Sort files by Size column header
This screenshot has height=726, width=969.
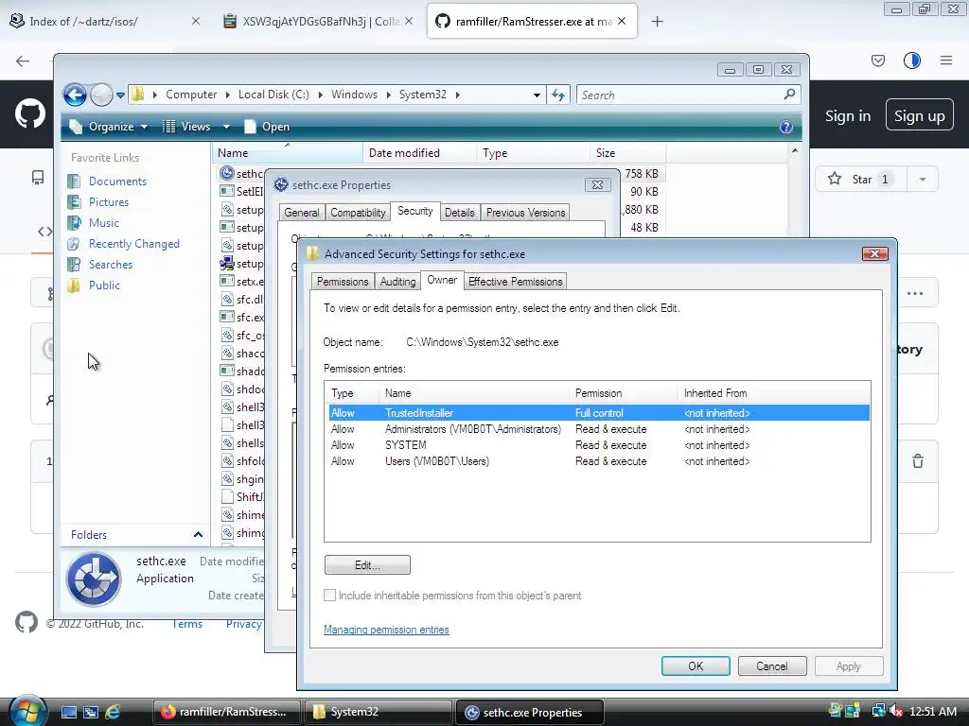628,153
